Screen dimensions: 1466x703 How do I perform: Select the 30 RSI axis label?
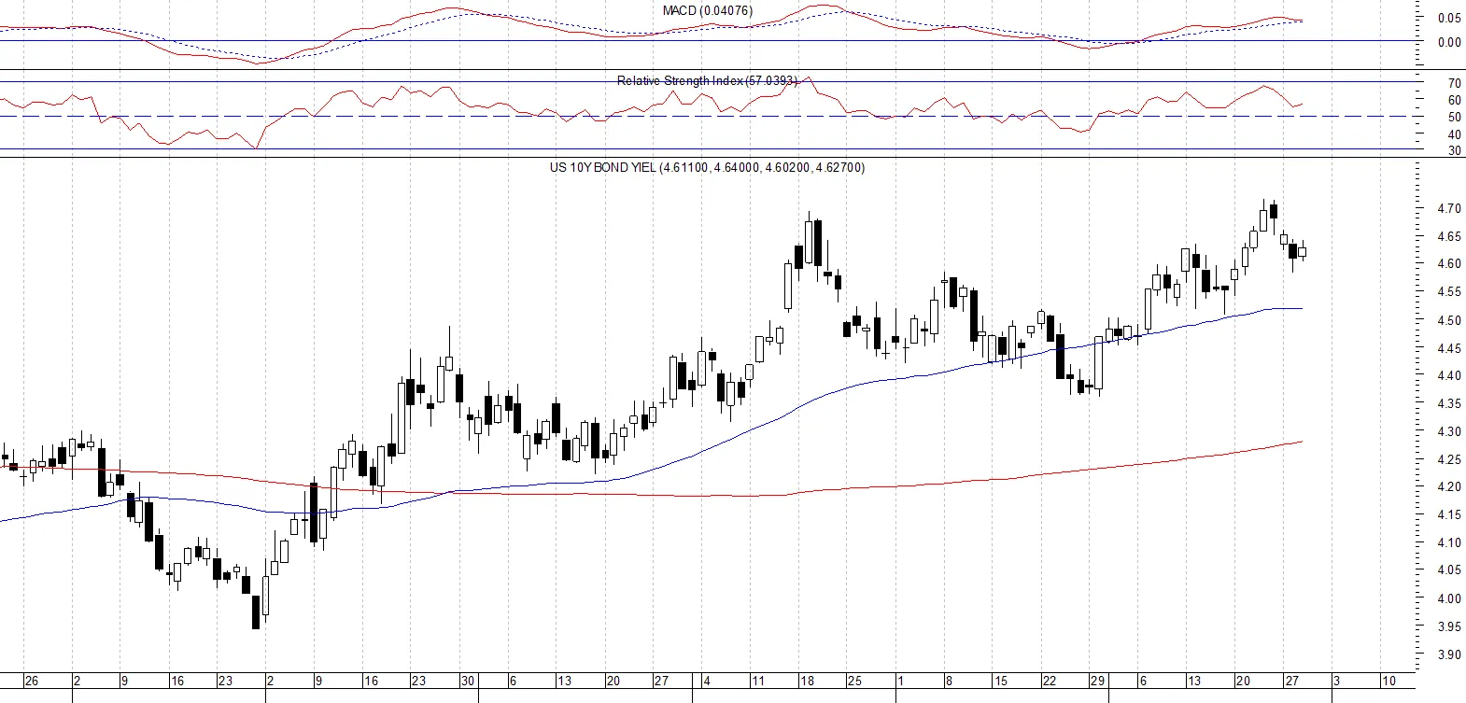click(x=1455, y=151)
